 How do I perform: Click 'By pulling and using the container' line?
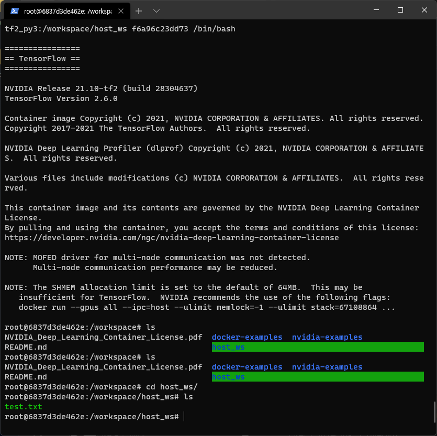click(x=212, y=228)
